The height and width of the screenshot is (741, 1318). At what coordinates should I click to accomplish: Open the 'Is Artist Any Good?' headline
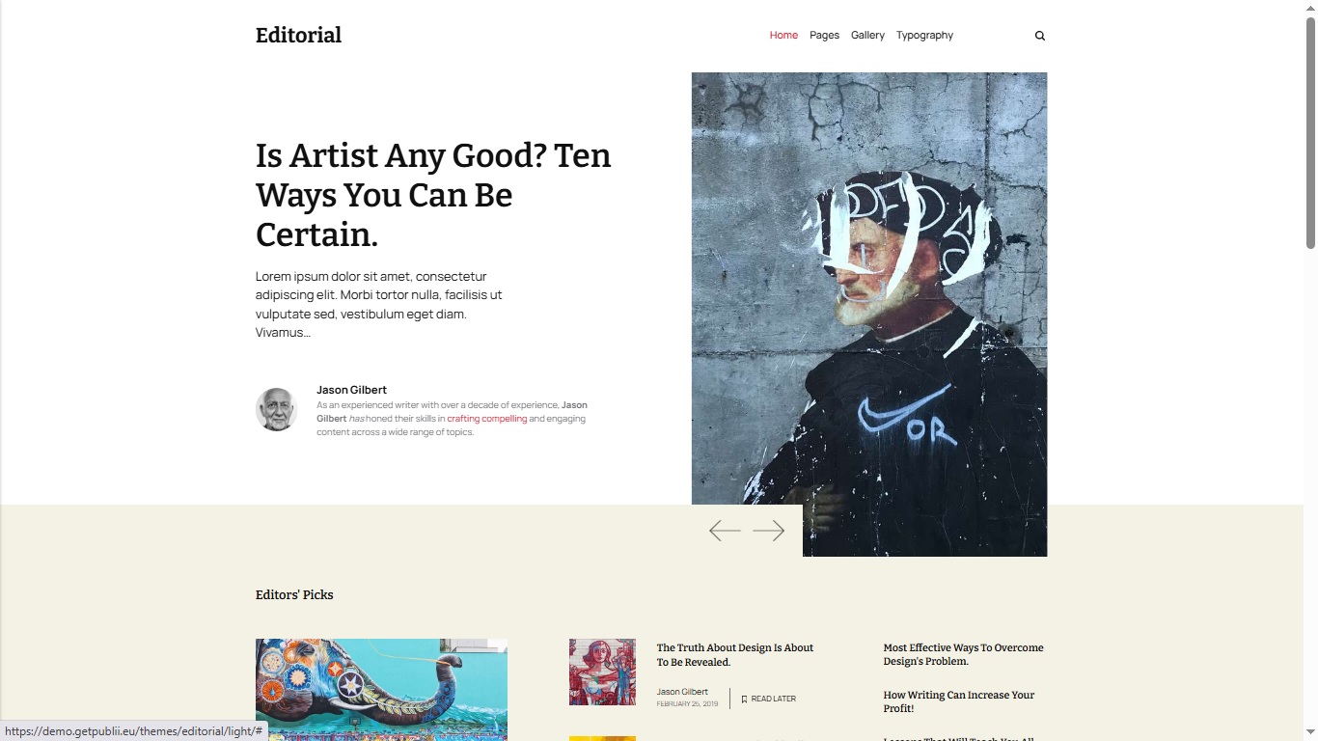[433, 195]
